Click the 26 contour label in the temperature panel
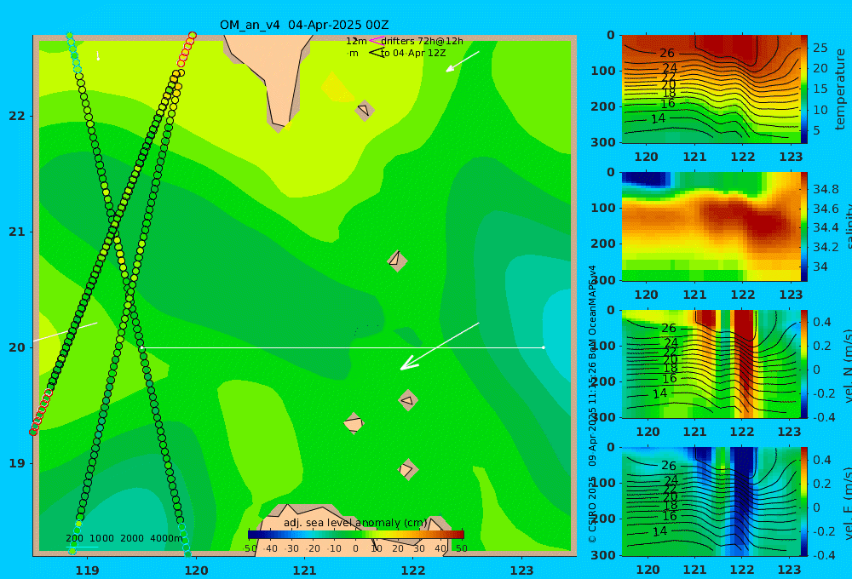 click(667, 54)
